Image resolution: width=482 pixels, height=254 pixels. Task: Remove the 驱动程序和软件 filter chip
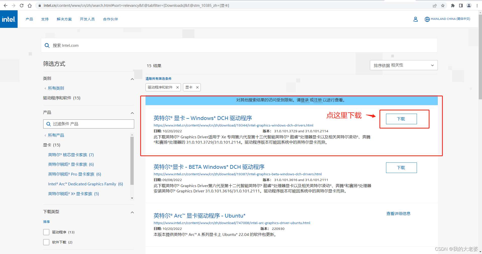(x=177, y=87)
